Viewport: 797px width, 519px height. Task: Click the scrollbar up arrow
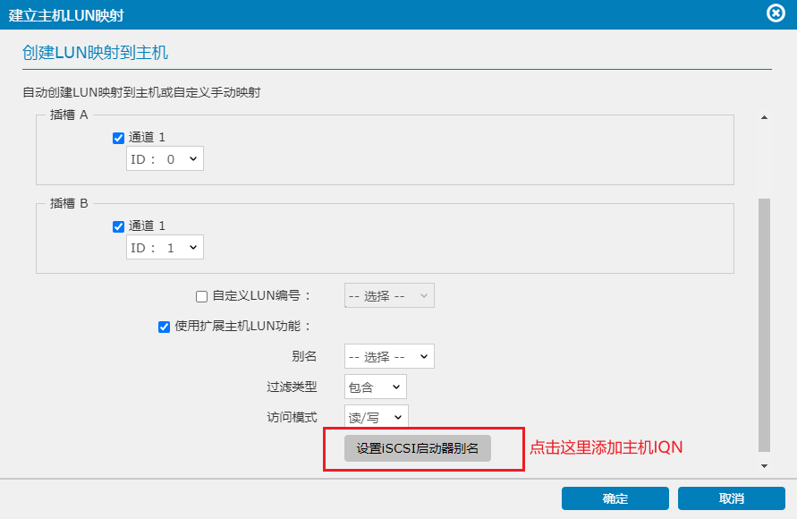coord(764,118)
